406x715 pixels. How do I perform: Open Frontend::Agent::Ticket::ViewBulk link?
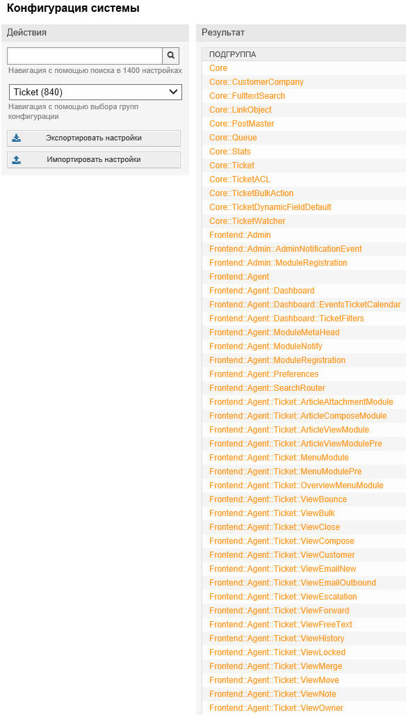coord(272,513)
